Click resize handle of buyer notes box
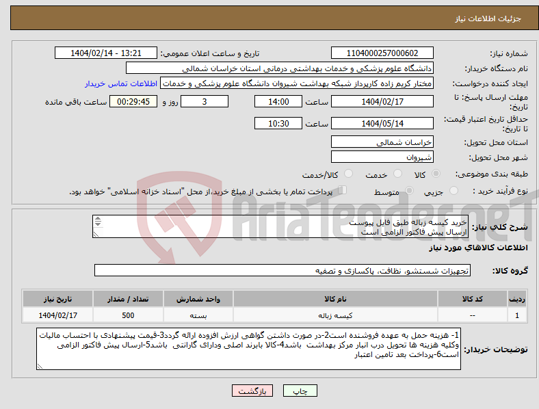Screen dimensions: 539x409 click(x=40, y=367)
